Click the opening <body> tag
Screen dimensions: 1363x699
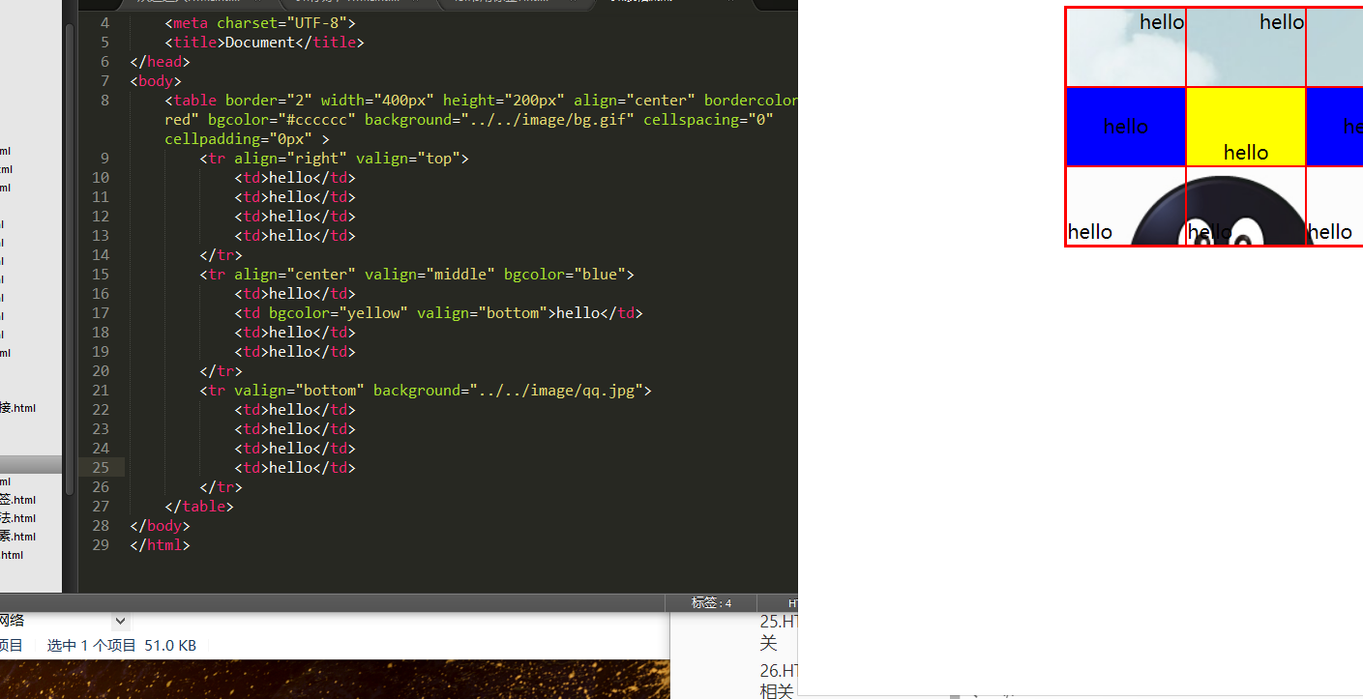click(156, 81)
